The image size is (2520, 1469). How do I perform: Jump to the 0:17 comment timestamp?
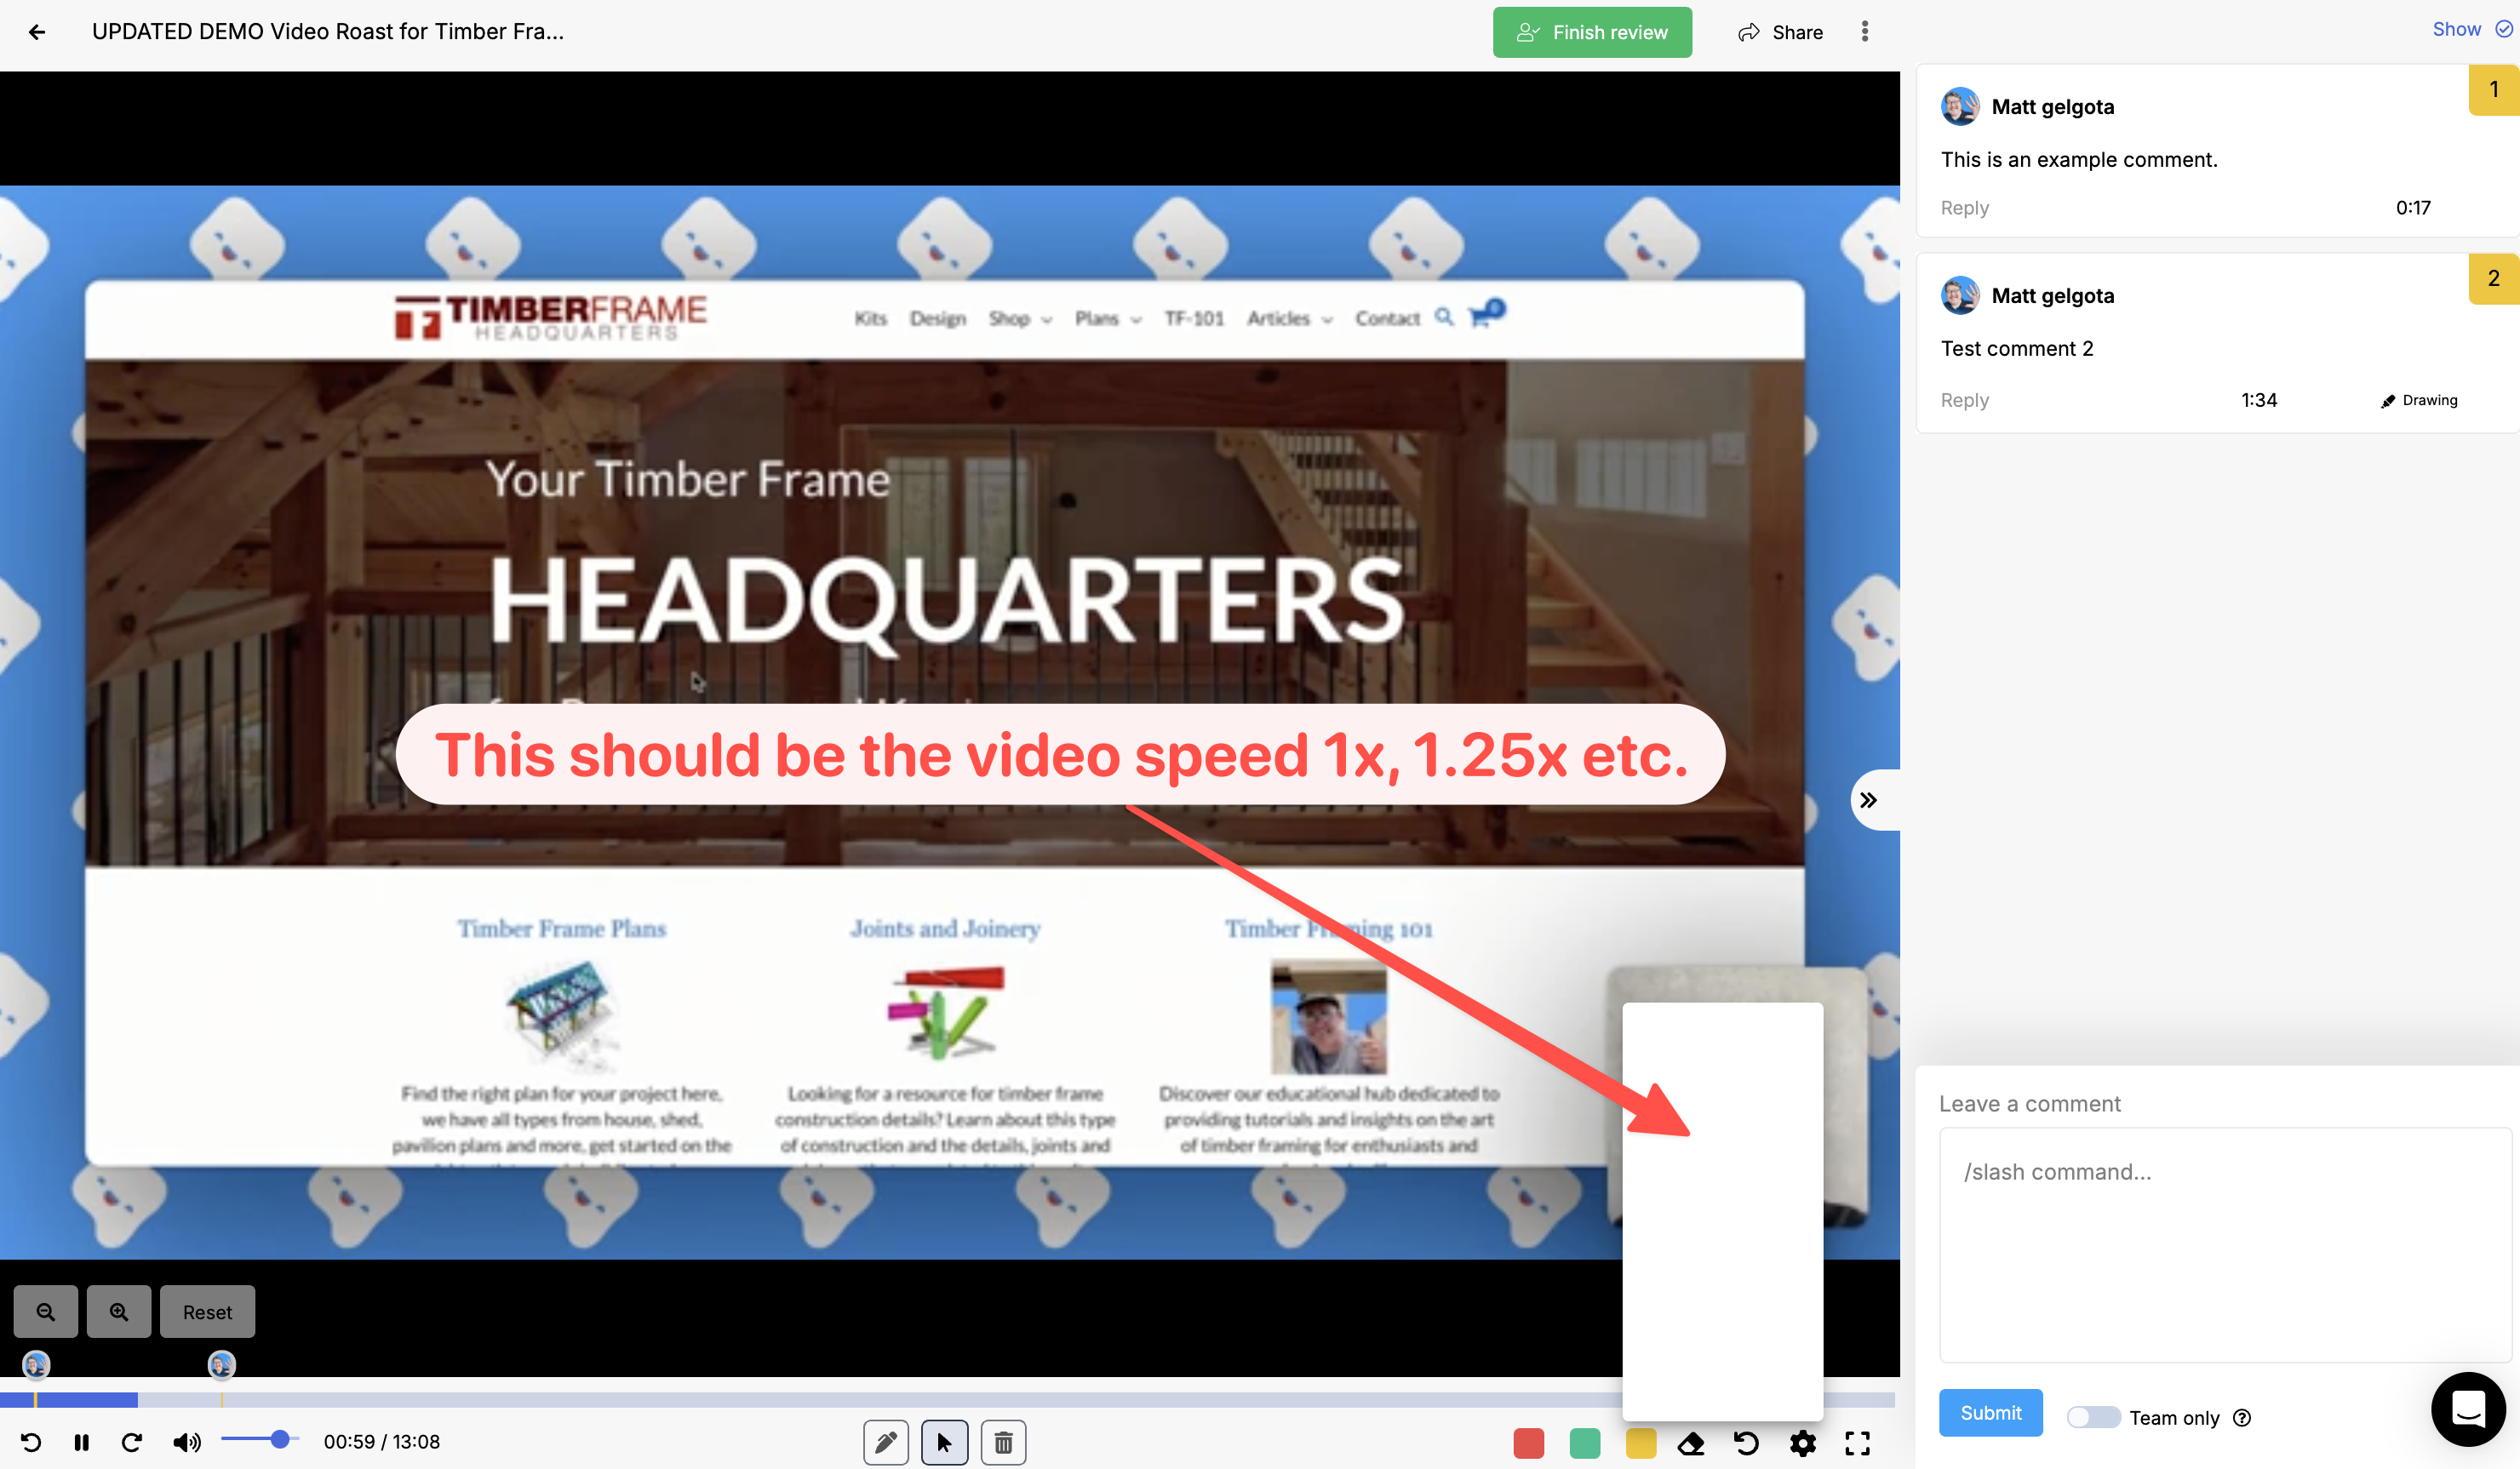2412,208
